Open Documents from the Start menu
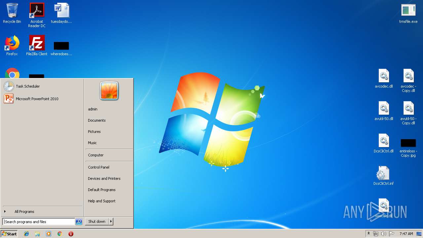 click(109, 120)
